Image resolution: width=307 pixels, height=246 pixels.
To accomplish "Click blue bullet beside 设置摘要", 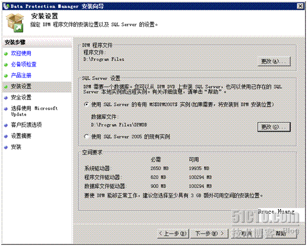I will (6, 136).
